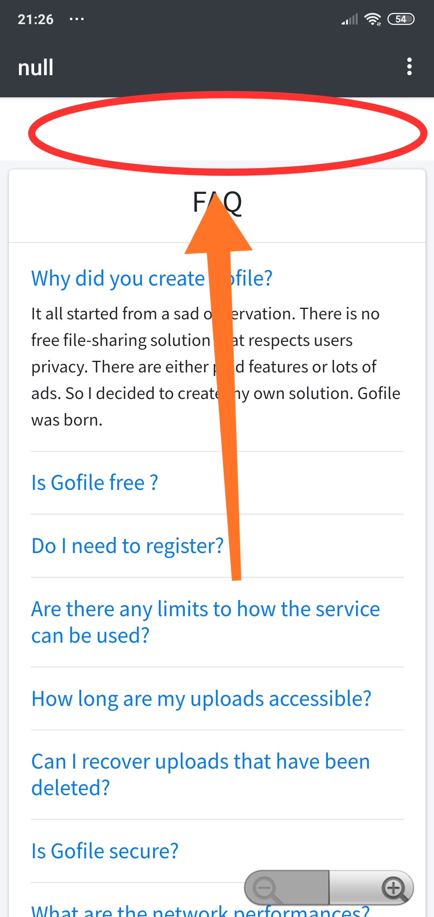This screenshot has width=434, height=917.
Task: Expand the service usage limits question
Action: pyautogui.click(x=205, y=622)
